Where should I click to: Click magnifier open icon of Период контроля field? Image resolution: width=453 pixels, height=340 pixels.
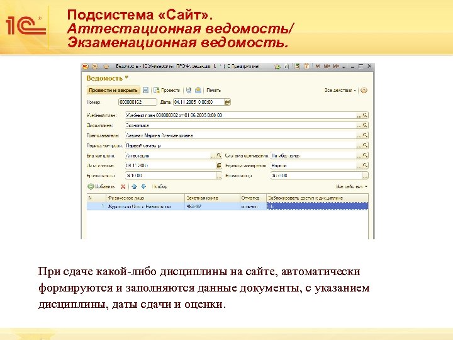[x=365, y=145]
